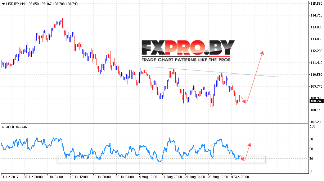Click the 11 Aug 20:00 time label
This screenshot has width=324, height=181.
tap(172, 177)
